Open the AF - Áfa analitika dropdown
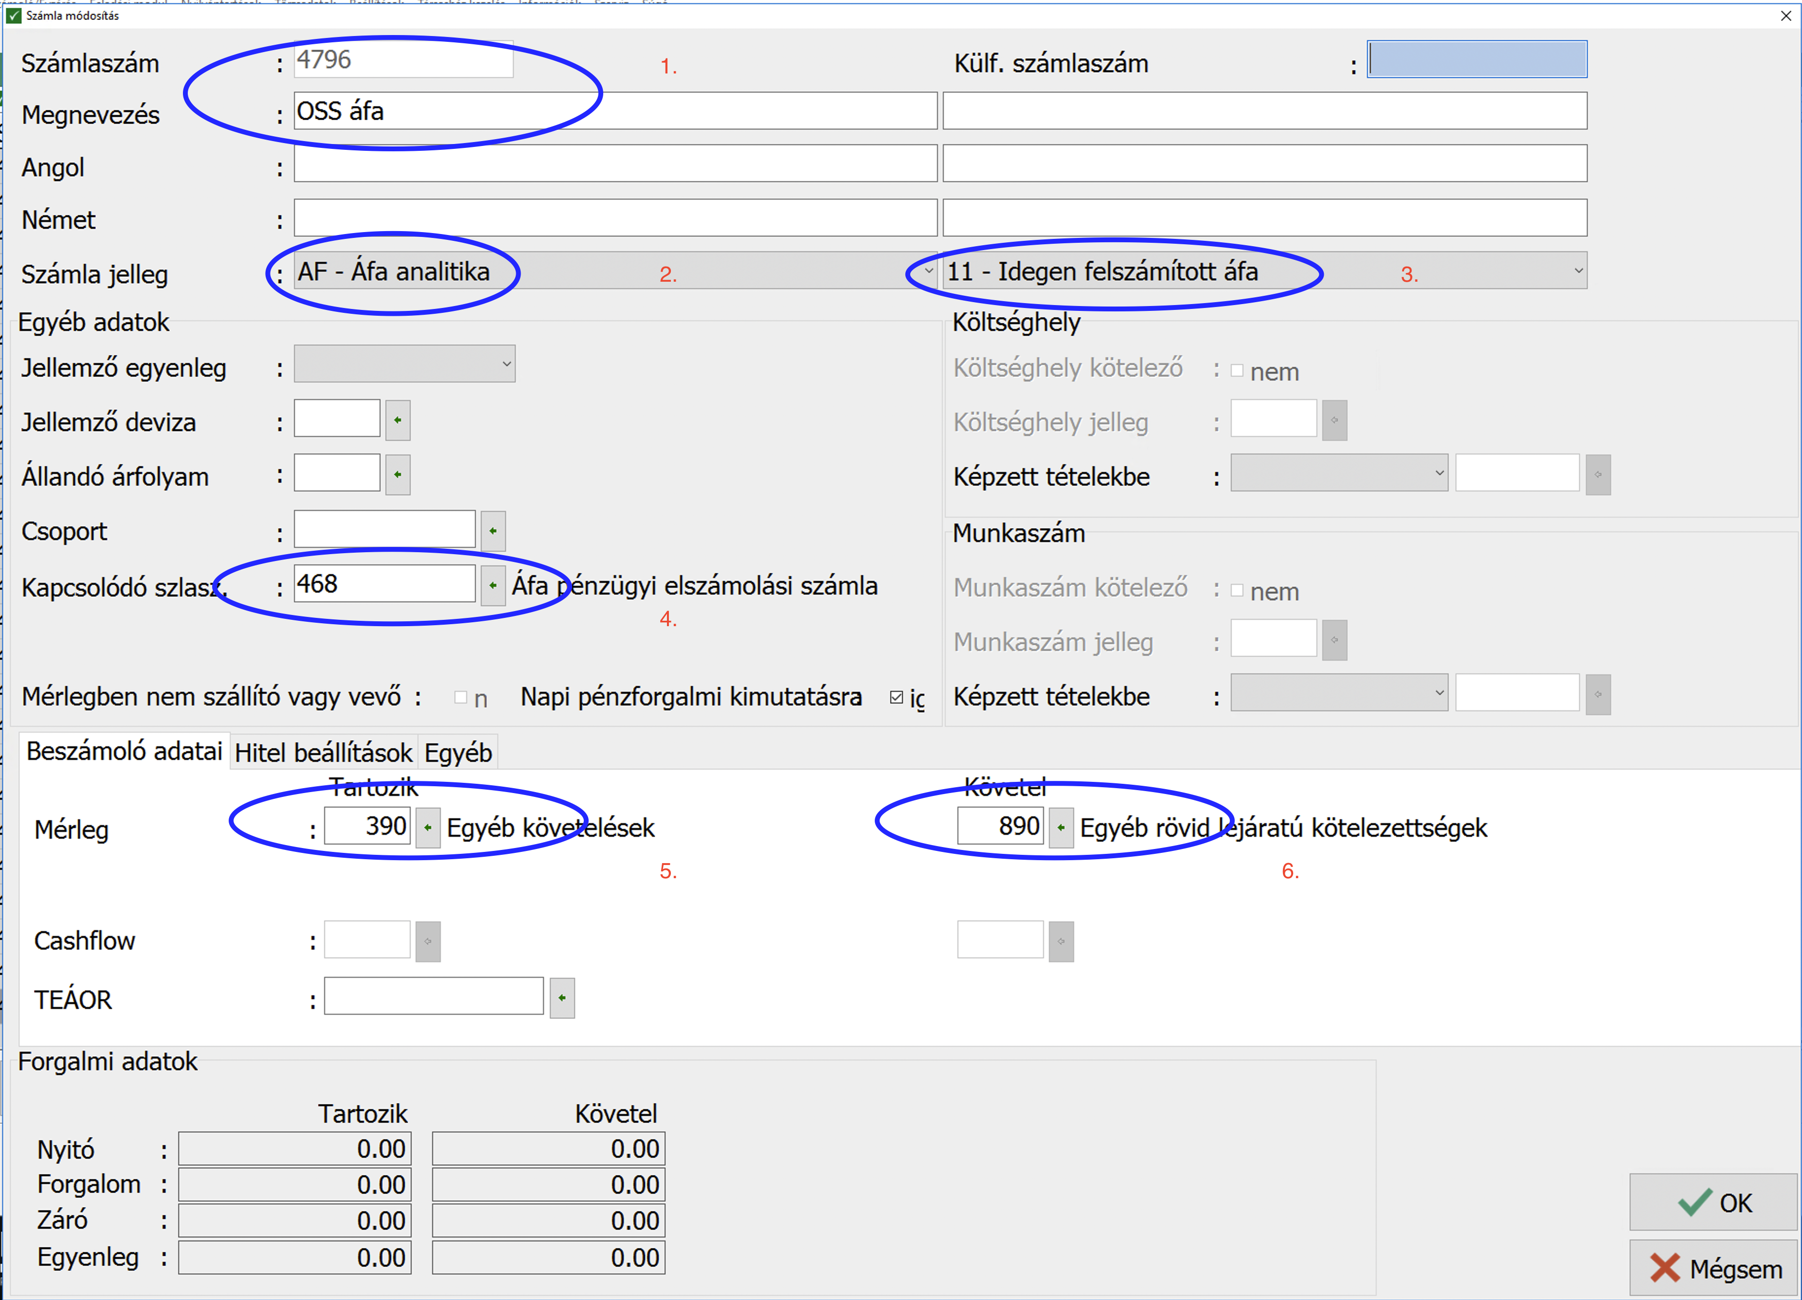The width and height of the screenshot is (1802, 1300). (928, 271)
